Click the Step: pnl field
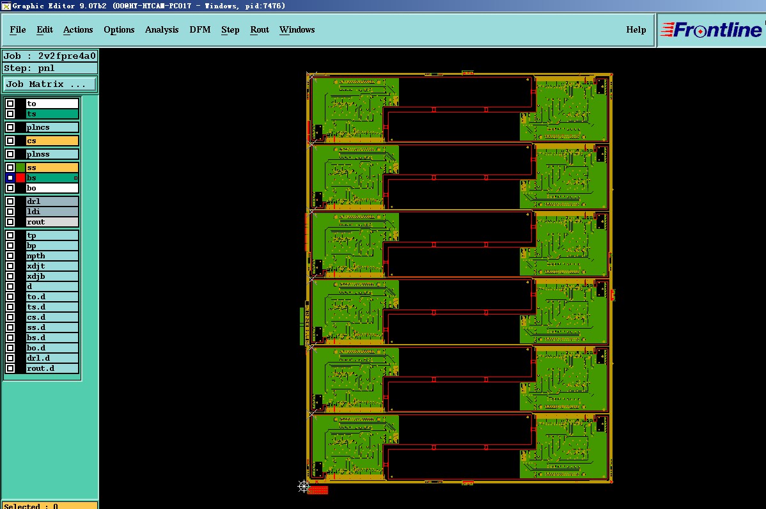Screen dimensions: 766x509 click(x=49, y=68)
